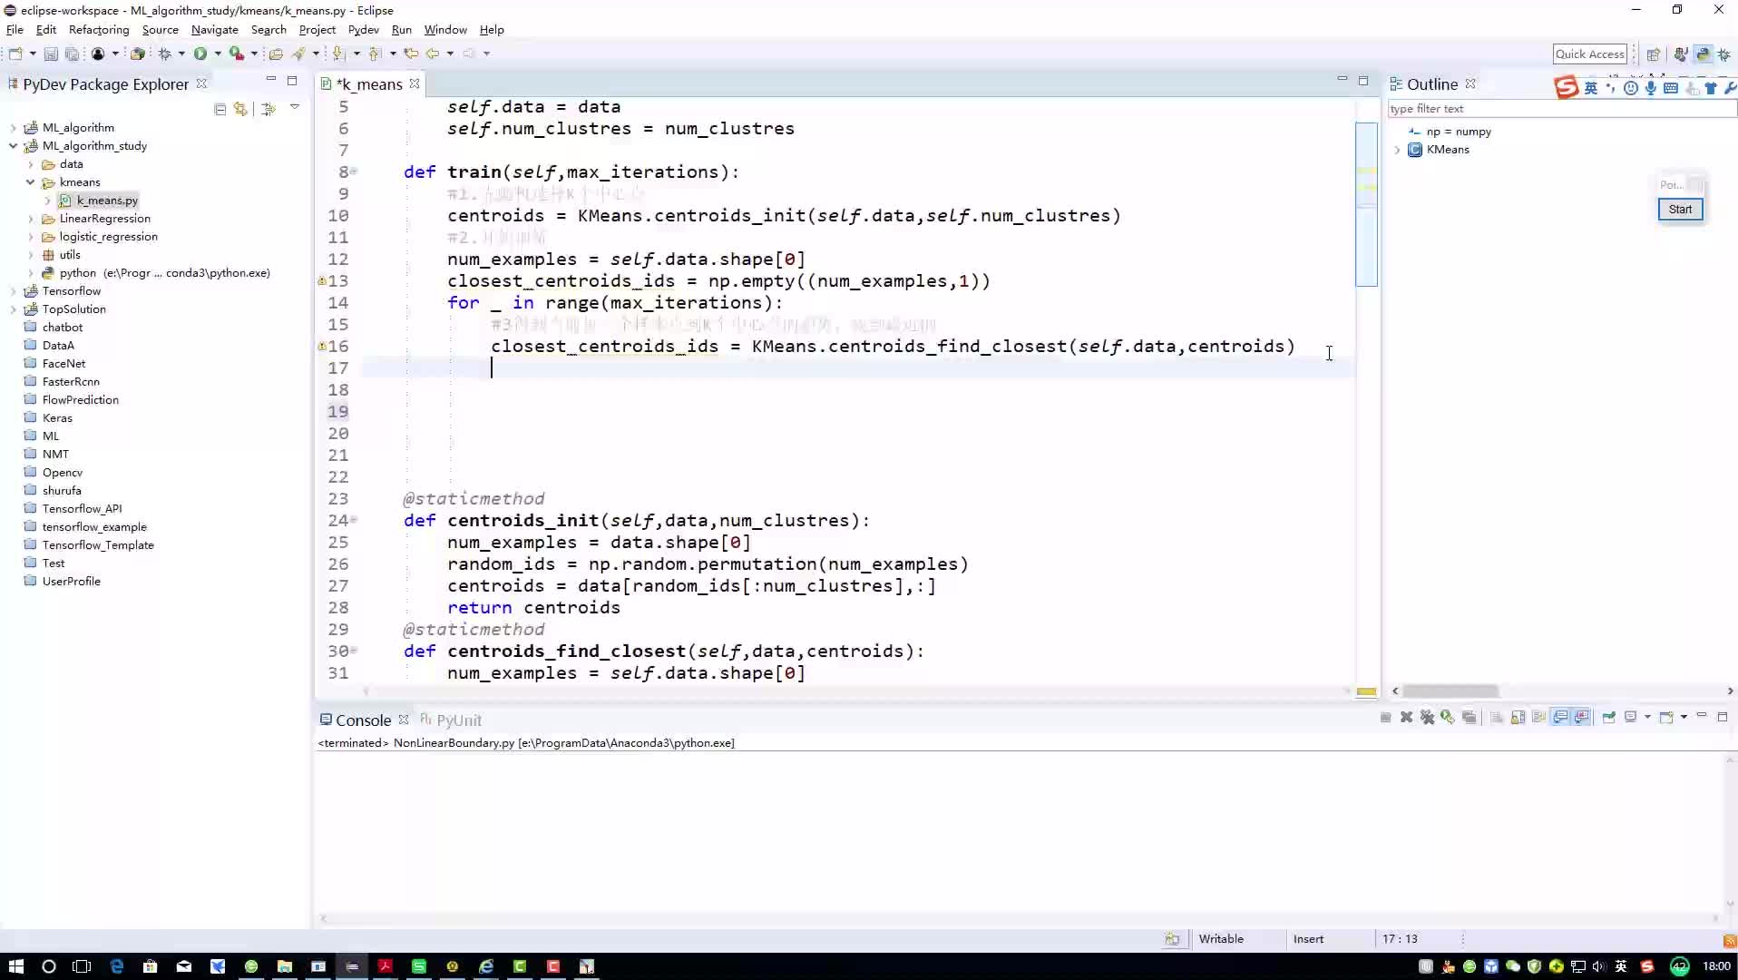
Task: Click the Debug bug icon in the toolbar
Action: (165, 54)
